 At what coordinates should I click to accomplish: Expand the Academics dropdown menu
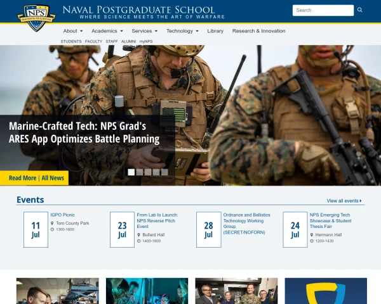107,31
